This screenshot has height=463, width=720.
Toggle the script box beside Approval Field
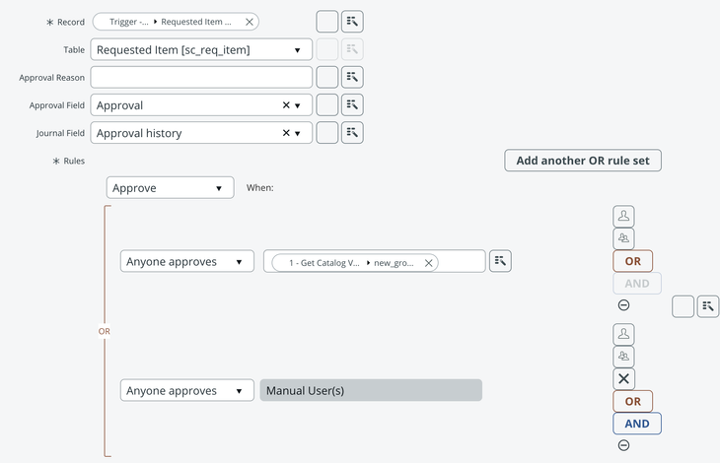tap(327, 104)
